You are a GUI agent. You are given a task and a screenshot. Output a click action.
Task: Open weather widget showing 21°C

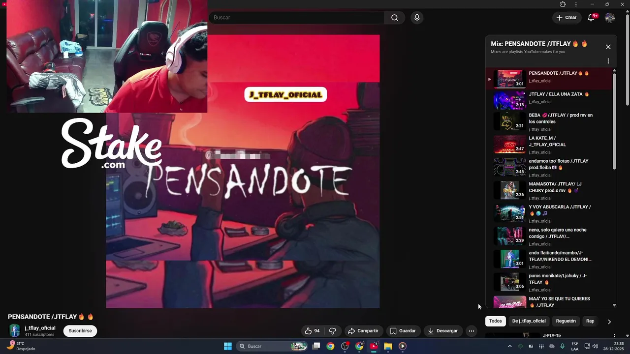[21, 346]
